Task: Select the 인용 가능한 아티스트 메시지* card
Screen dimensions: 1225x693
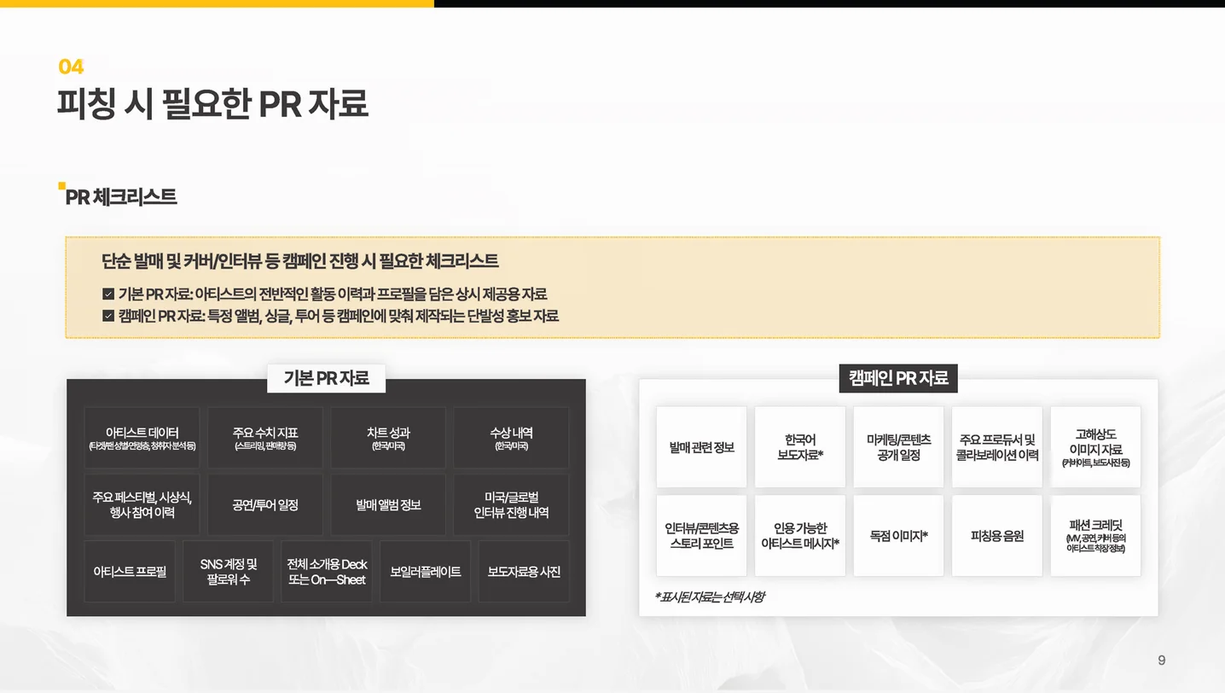Action: pyautogui.click(x=800, y=535)
